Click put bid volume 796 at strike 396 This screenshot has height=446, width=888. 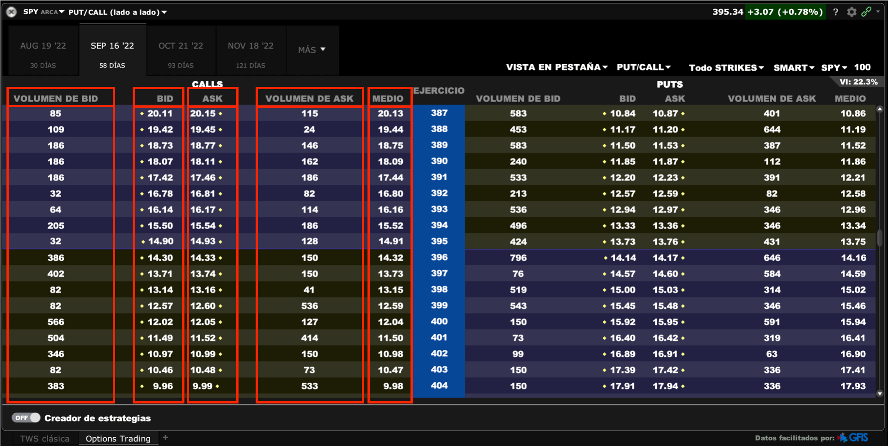click(518, 258)
